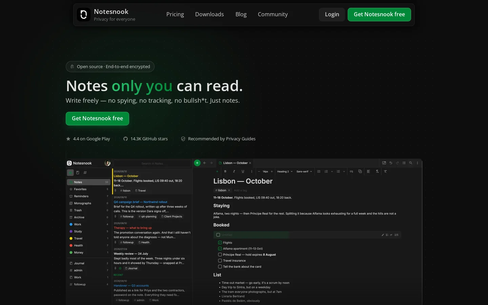
Task: Open the editor's three-dot options menu
Action: click(418, 163)
